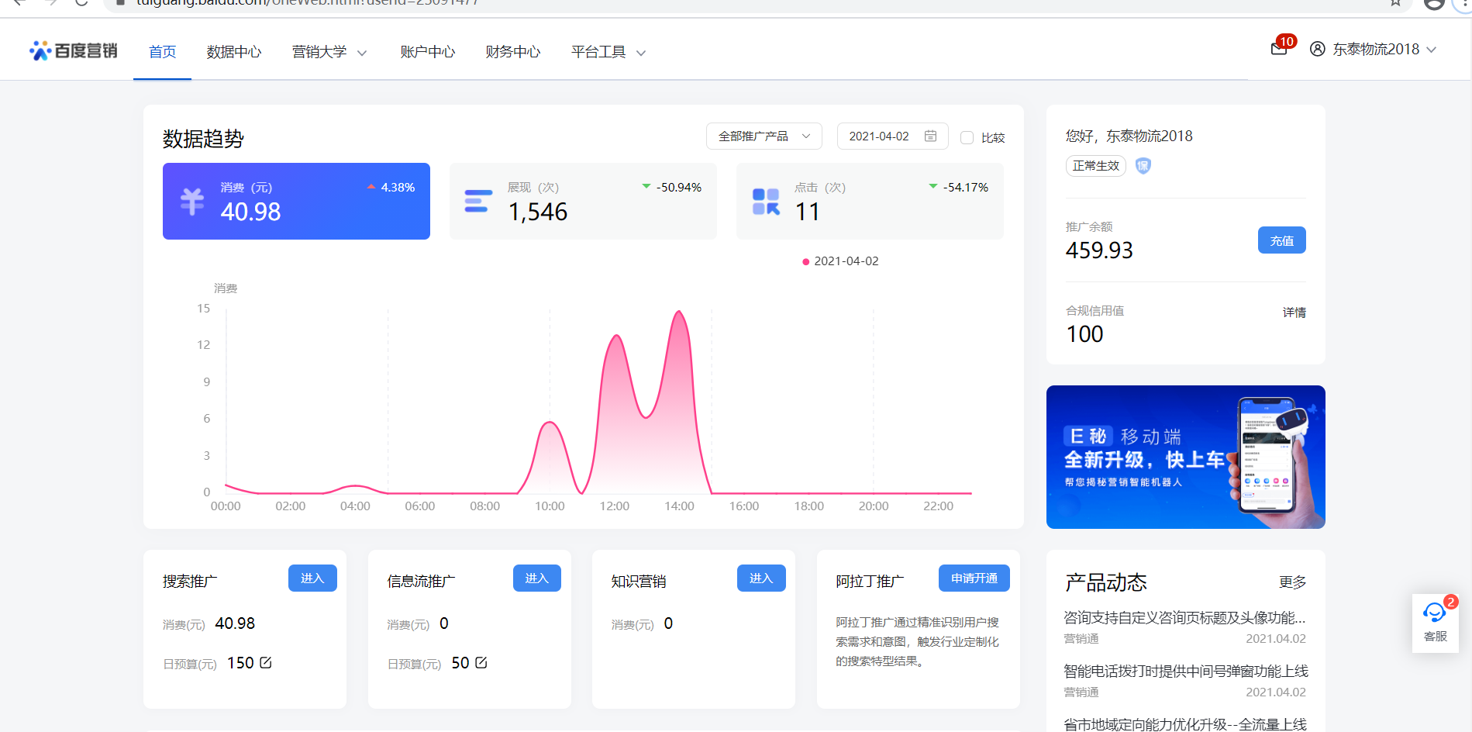Click the shield badge next to 正常生效
The image size is (1472, 732).
(1143, 165)
